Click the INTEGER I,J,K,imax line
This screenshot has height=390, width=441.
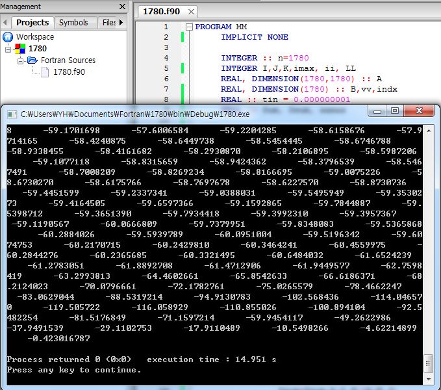coord(288,68)
